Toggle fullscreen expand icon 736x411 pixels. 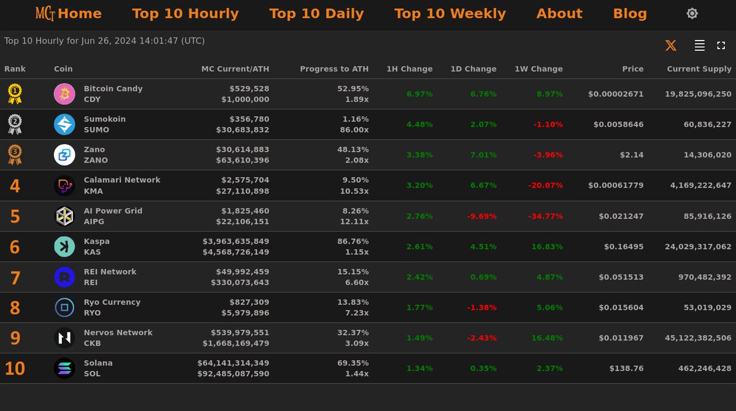(721, 45)
